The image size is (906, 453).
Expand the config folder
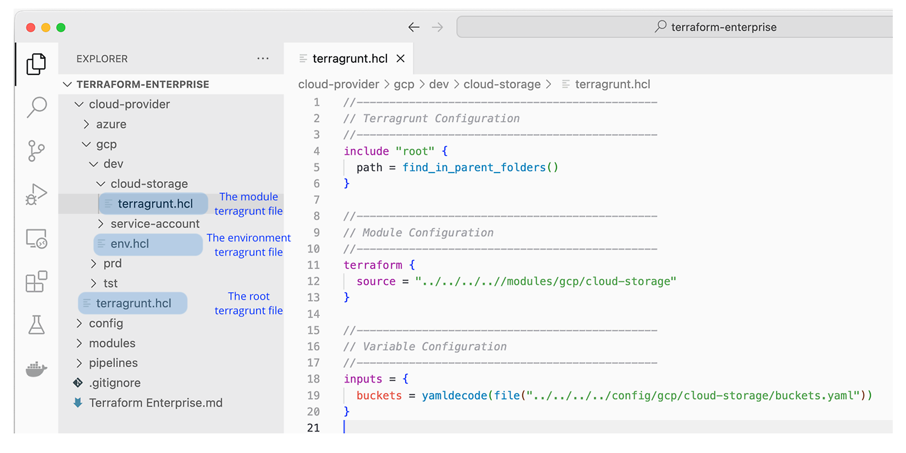79,323
